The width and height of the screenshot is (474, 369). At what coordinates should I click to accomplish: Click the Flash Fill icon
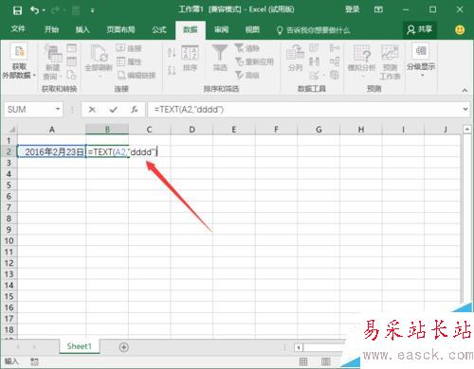pyautogui.click(x=314, y=48)
